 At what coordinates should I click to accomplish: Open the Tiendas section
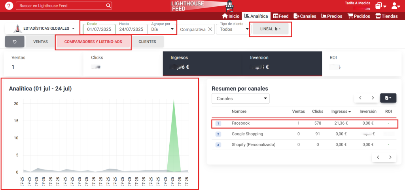pyautogui.click(x=387, y=16)
